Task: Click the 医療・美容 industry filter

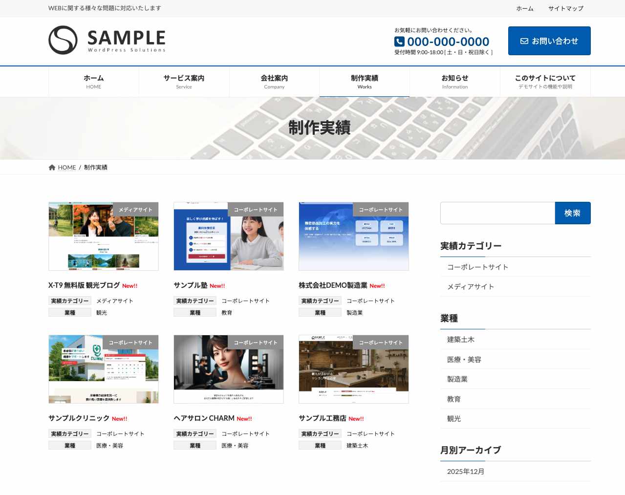Action: tap(464, 359)
